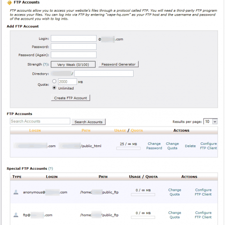Select the Unlimited quota radio button
225x225 pixels.
54,88
